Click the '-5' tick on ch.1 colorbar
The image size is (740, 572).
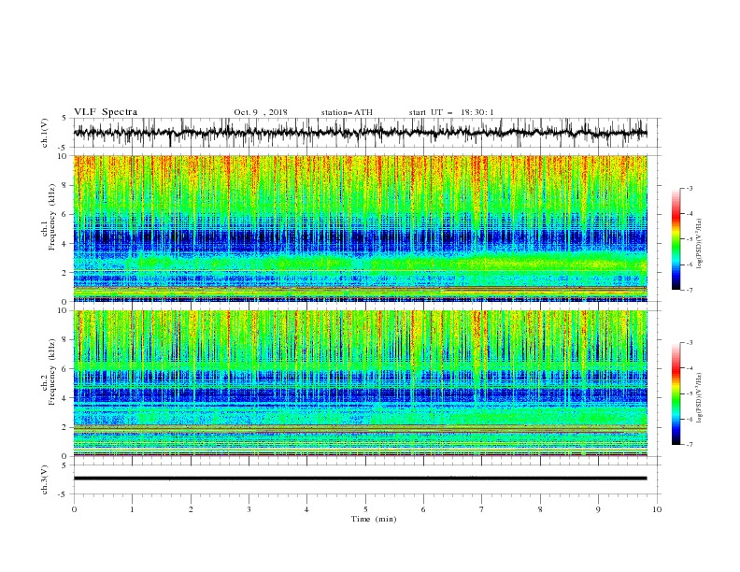pos(690,239)
